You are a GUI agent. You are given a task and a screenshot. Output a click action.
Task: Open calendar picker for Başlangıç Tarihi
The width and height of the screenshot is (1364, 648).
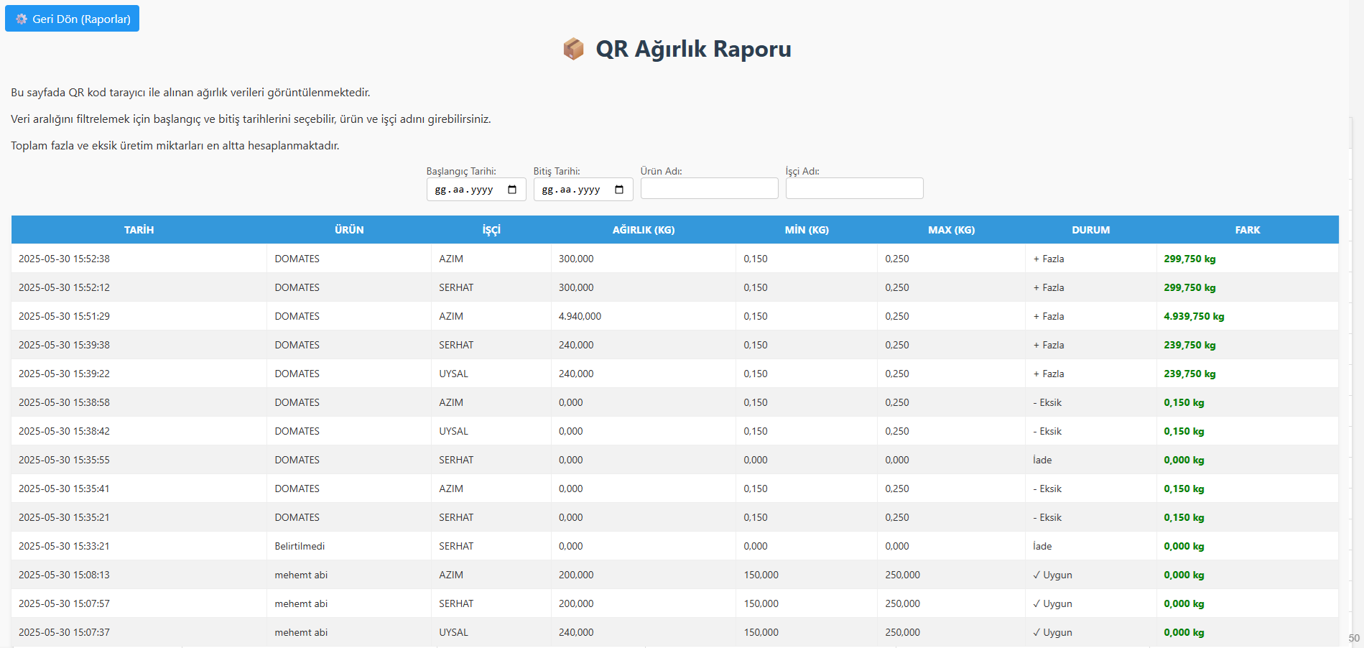click(512, 190)
